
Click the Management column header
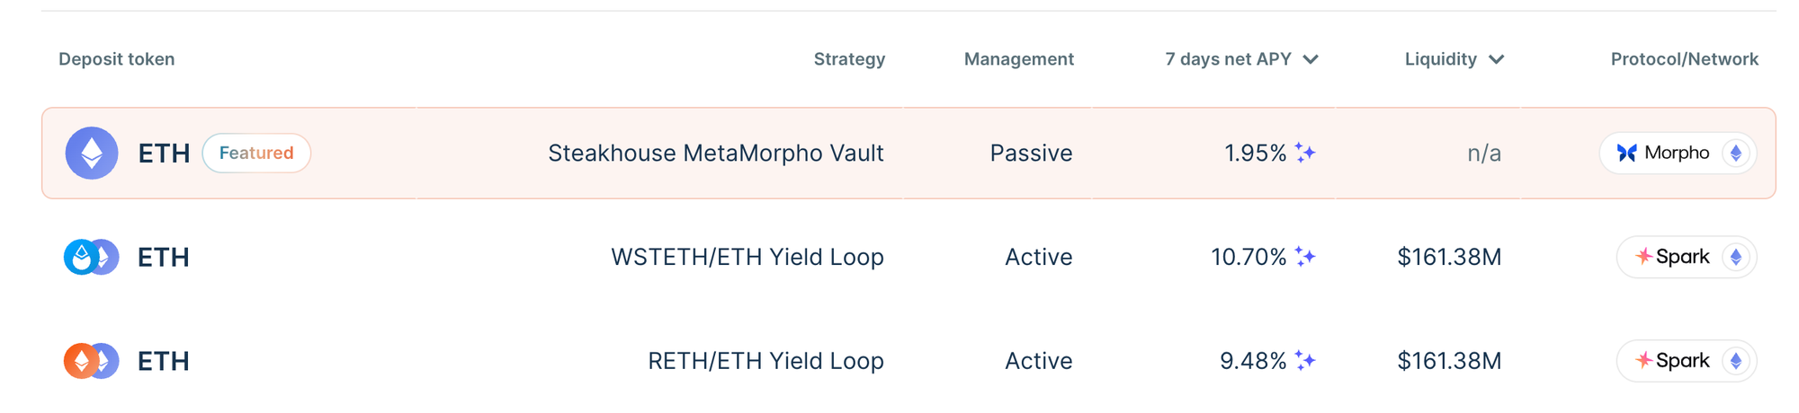click(1019, 59)
